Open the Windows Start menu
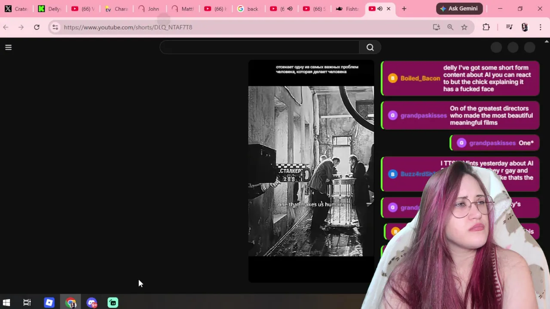The image size is (550, 309). pos(6,303)
